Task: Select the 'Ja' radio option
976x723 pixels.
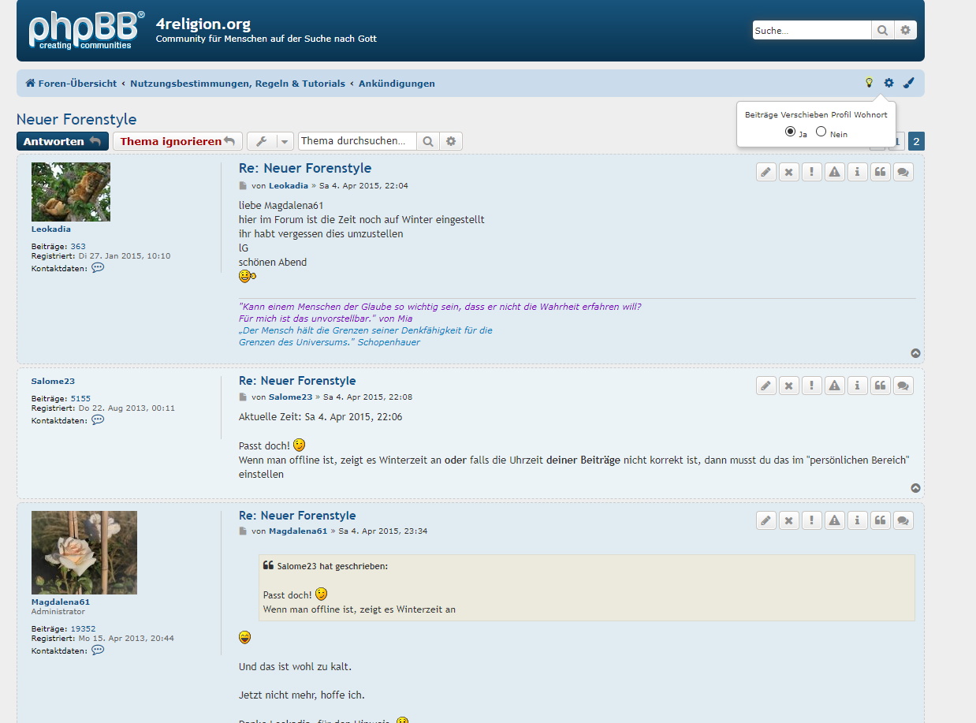Action: (x=790, y=132)
